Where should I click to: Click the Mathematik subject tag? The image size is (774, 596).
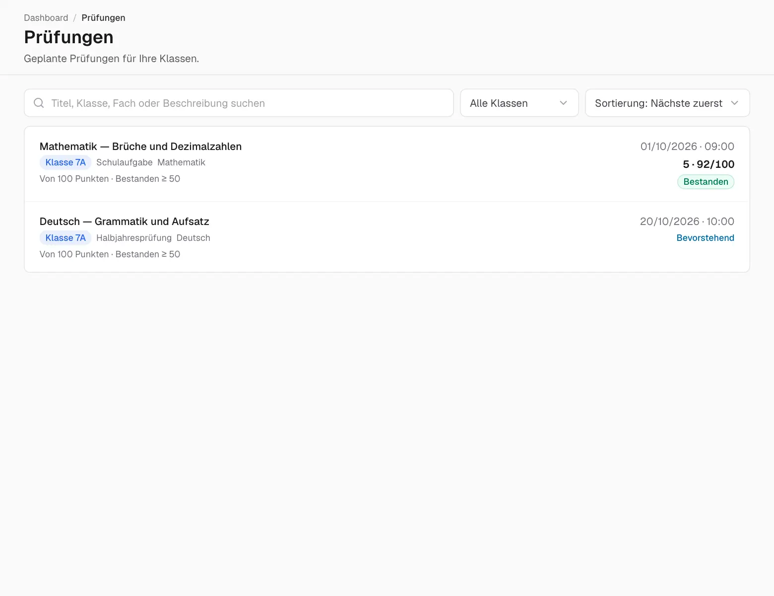[x=181, y=162]
